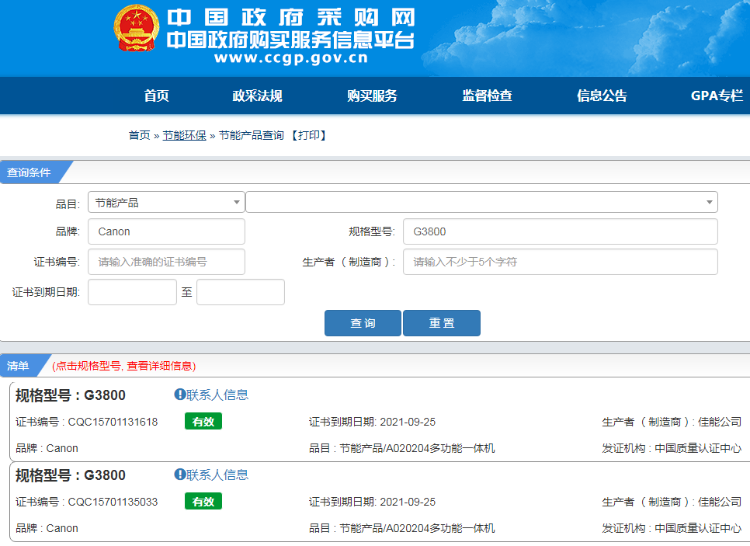Screen dimensions: 750x546
Task: Click the 重置 reset button
Action: [x=442, y=323]
